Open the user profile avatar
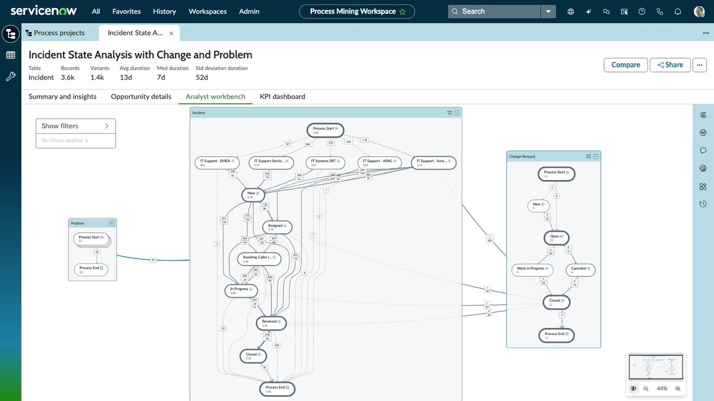The width and height of the screenshot is (714, 401). coord(699,11)
